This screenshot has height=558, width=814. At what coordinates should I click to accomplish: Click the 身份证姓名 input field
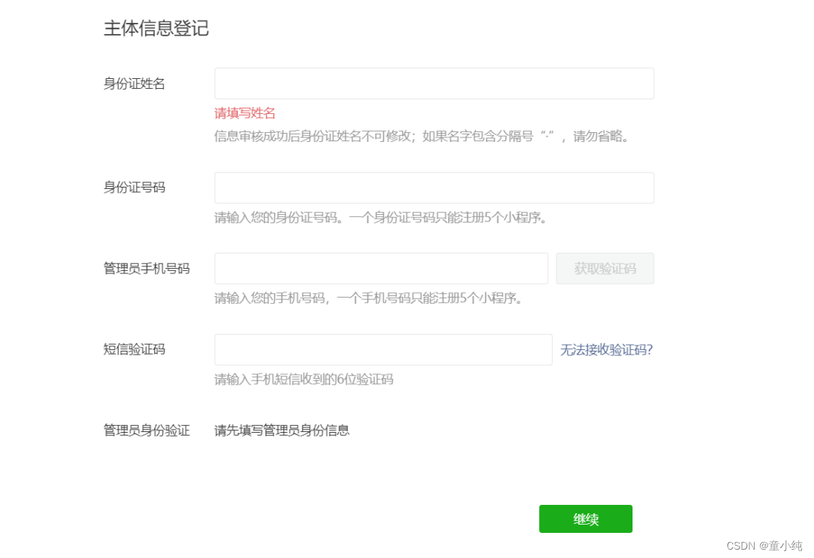(x=434, y=84)
